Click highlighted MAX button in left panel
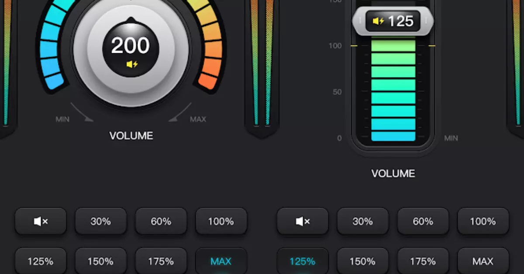Image resolution: width=524 pixels, height=274 pixels. [221, 261]
